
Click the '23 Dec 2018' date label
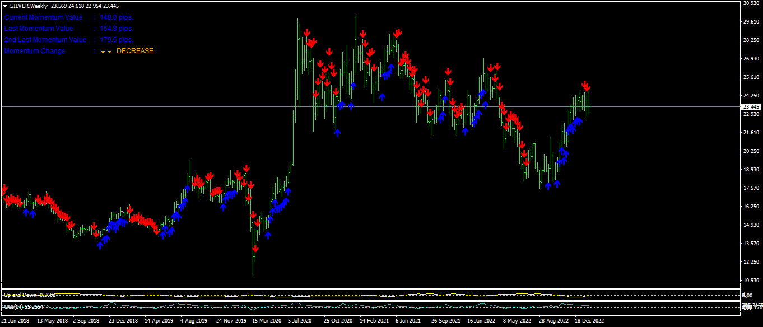123,321
